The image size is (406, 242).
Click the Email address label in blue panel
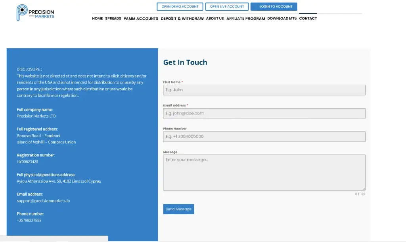[x=30, y=194]
